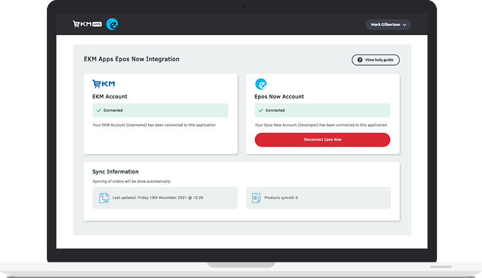The height and width of the screenshot is (278, 482).
Task: Click the Epos Now Account green checkmark icon
Action: click(260, 110)
